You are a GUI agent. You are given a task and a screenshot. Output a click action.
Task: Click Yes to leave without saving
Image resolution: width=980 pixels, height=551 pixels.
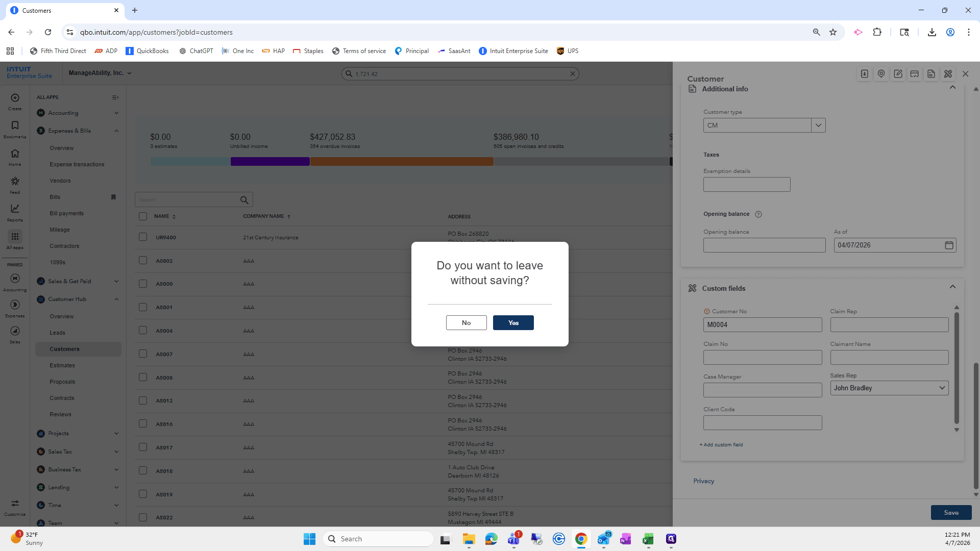(x=513, y=322)
